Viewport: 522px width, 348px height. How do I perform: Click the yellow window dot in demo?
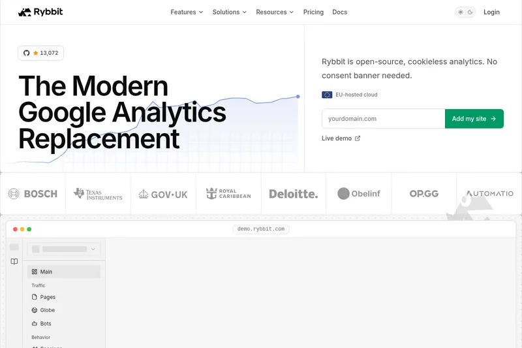pyautogui.click(x=22, y=229)
